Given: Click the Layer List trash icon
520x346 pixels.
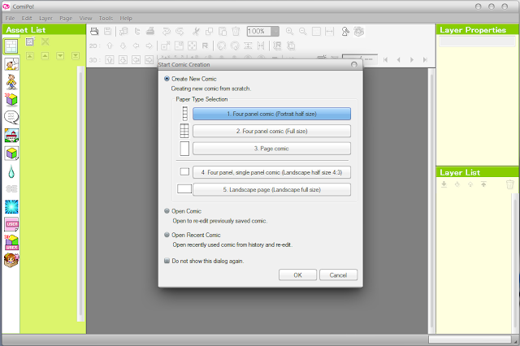Looking at the screenshot, I should (509, 184).
